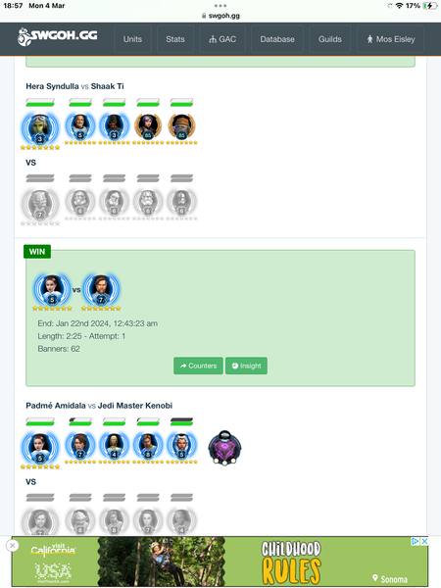
Task: Select Ahsoka Tano portrait in Padmé squad
Action: pos(181,445)
